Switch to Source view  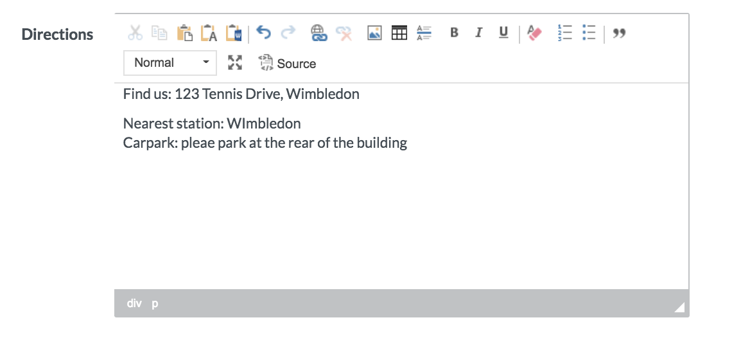click(x=287, y=63)
